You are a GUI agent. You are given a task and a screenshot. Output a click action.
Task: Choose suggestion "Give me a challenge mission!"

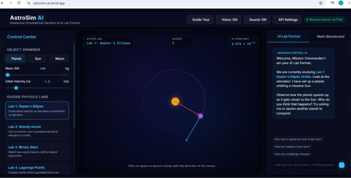tap(292, 154)
